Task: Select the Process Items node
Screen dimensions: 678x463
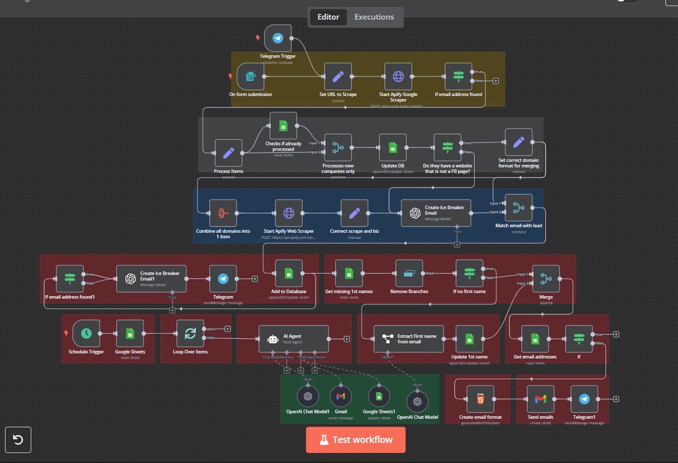Action: (x=229, y=153)
